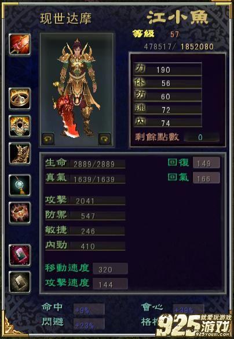Click the 真氣 energy bar 1639/1639
The width and height of the screenshot is (234, 339).
click(x=85, y=179)
